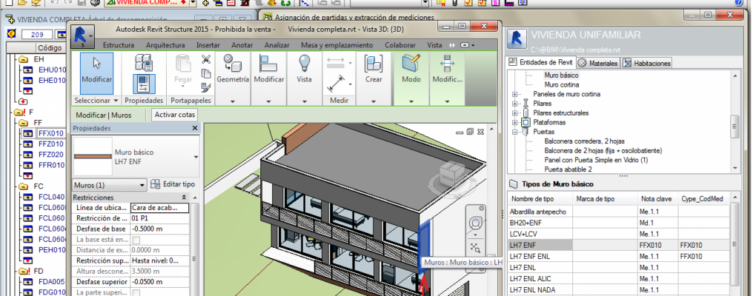The image size is (756, 296).
Task: Switch to the Habitaciones tab
Action: (646, 63)
